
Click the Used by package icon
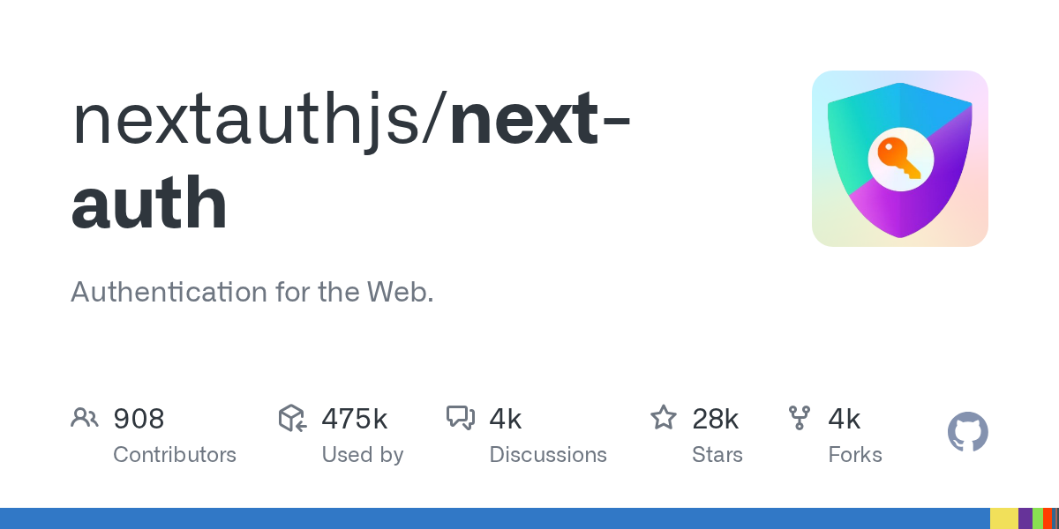pos(292,418)
